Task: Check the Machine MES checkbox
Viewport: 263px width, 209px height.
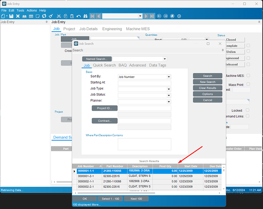Action: (248, 76)
